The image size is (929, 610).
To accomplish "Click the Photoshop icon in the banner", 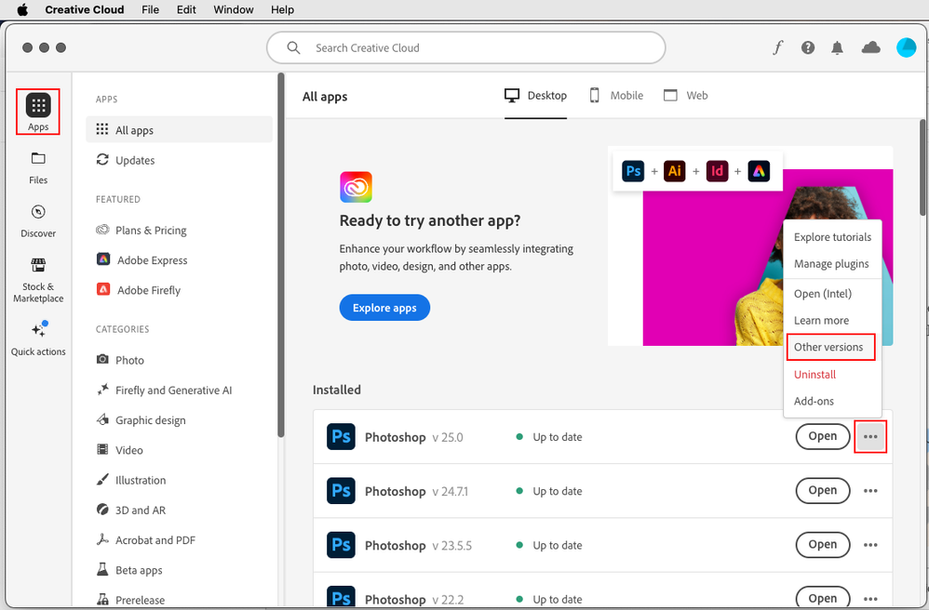I will point(633,171).
